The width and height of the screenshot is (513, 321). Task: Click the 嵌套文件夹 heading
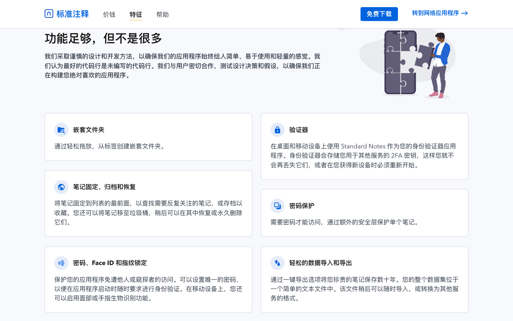89,130
